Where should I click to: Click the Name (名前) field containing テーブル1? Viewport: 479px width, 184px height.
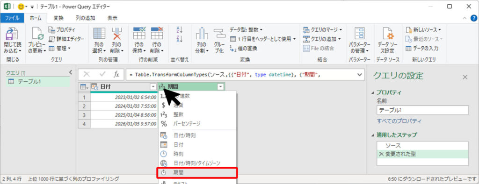422,110
